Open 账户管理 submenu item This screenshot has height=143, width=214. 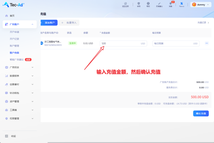14,46
